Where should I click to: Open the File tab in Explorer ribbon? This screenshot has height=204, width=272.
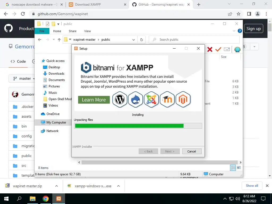tap(42, 31)
